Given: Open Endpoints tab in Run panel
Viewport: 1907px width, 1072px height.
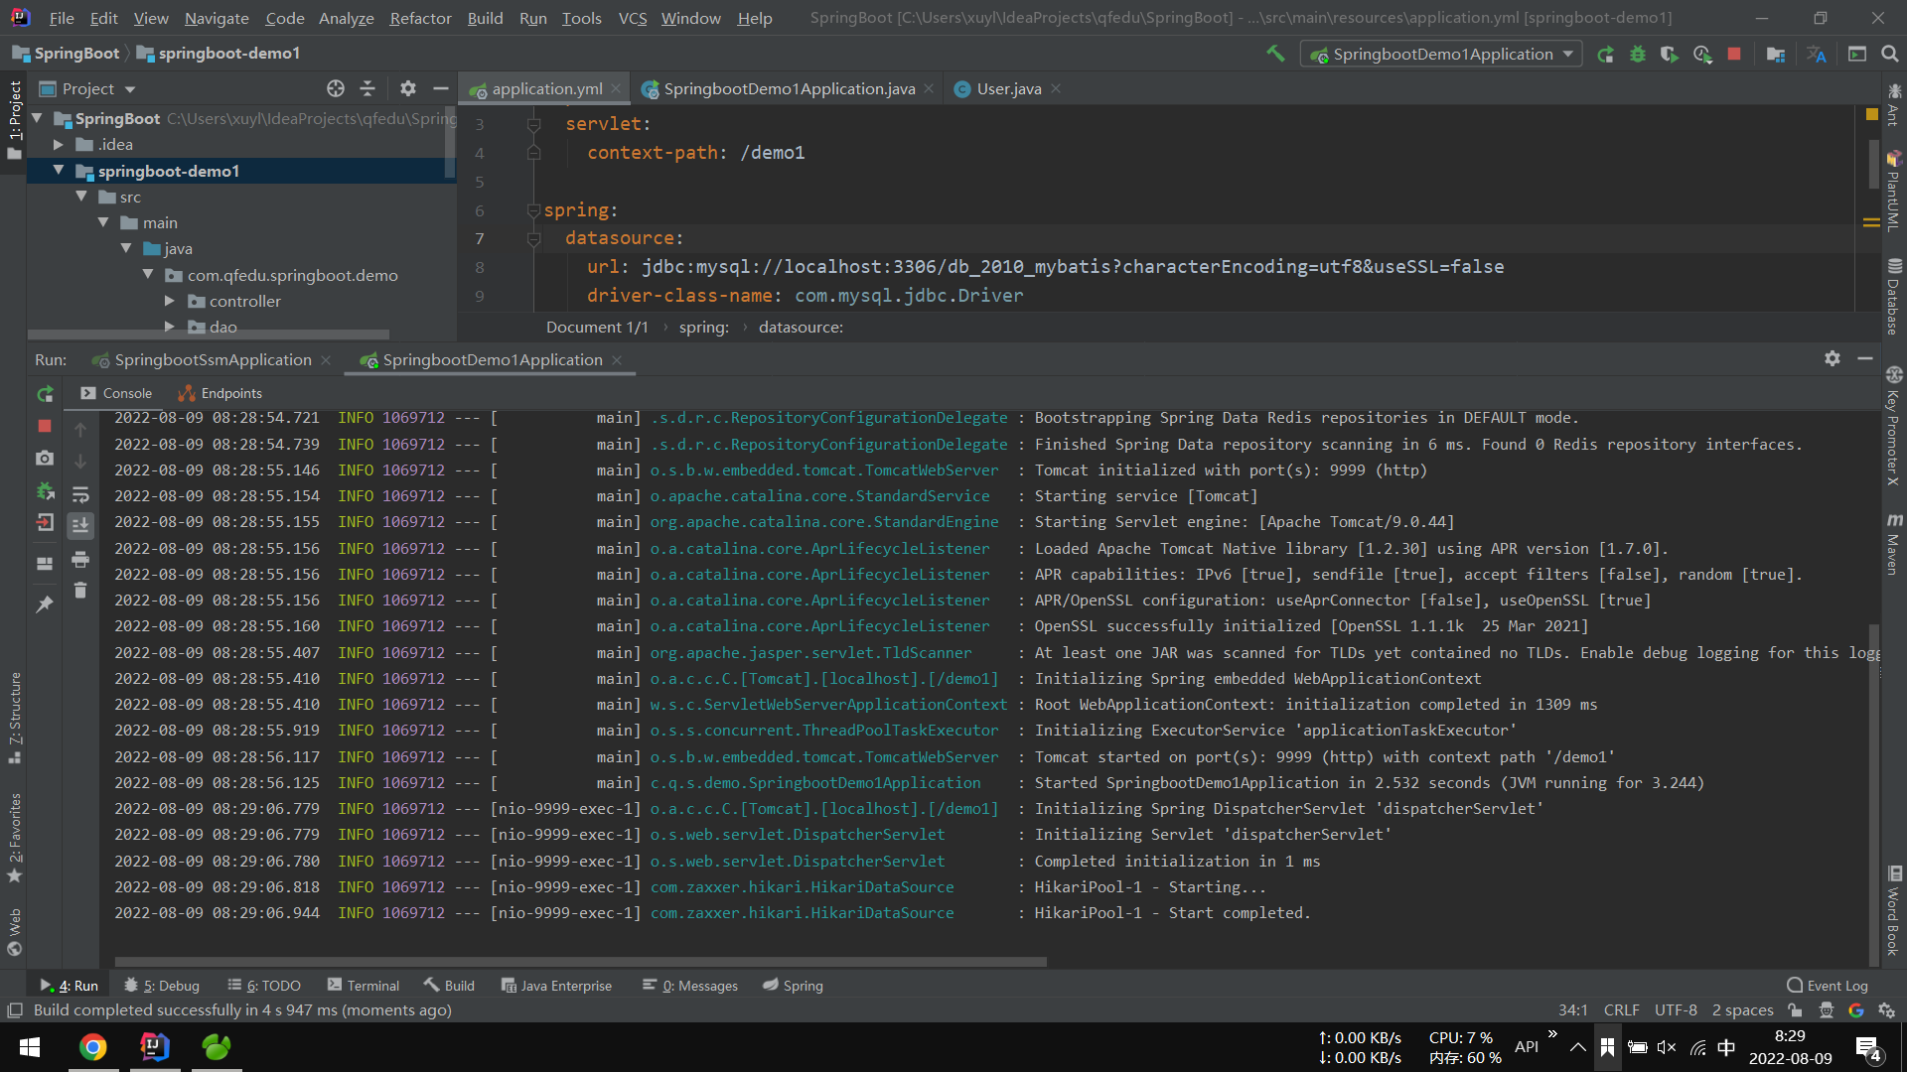Looking at the screenshot, I should point(220,393).
